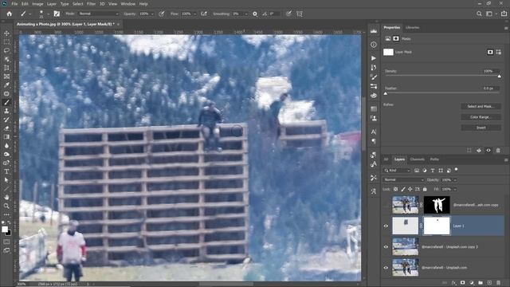Screen dimensions: 510x287
Task: Open the Filter menu
Action: 91,4
